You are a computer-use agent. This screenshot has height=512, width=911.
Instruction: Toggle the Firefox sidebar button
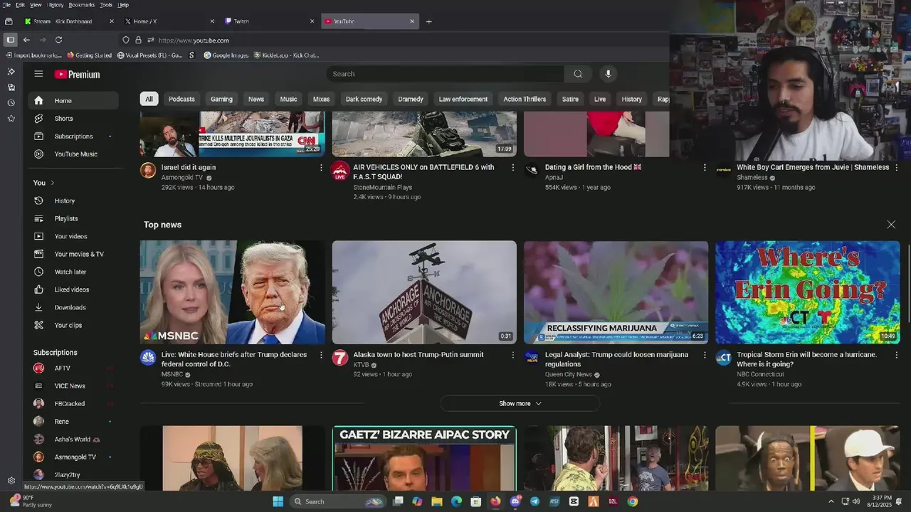click(x=10, y=40)
